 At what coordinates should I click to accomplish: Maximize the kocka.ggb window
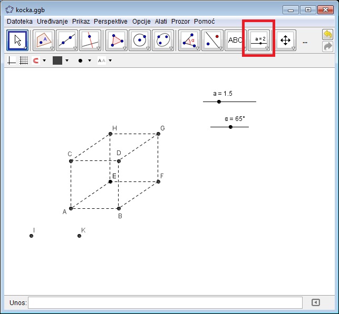308,10
